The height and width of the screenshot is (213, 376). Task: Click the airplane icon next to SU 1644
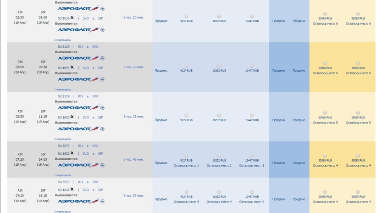(72, 67)
